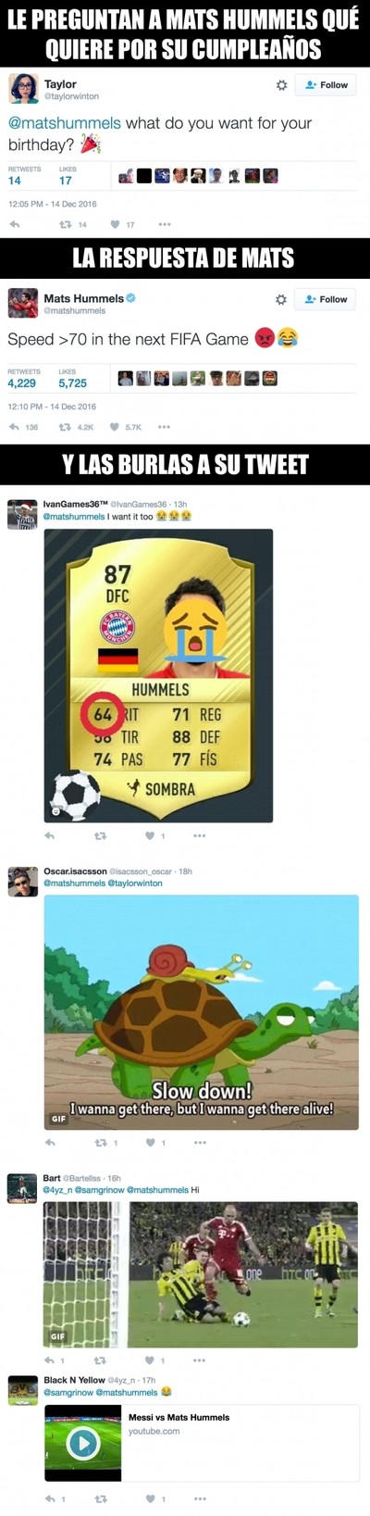Open gear menu on Mats Hummels' tweet
The image size is (370, 1516).
(281, 300)
